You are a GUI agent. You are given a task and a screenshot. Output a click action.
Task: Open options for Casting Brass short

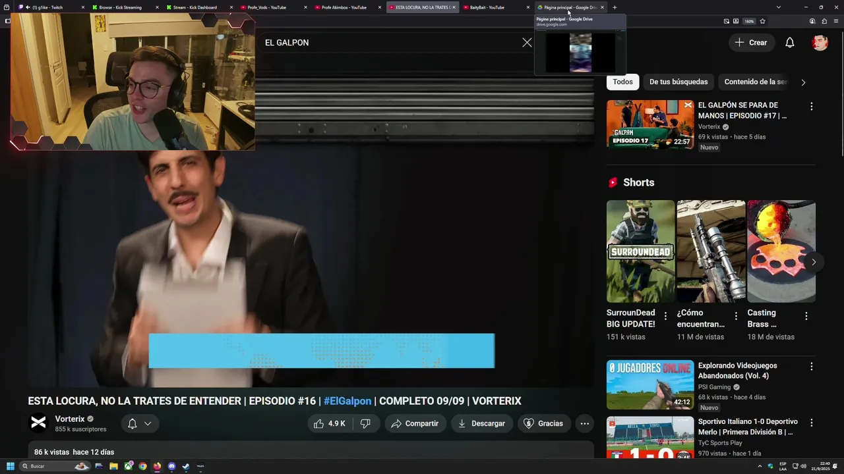(806, 316)
